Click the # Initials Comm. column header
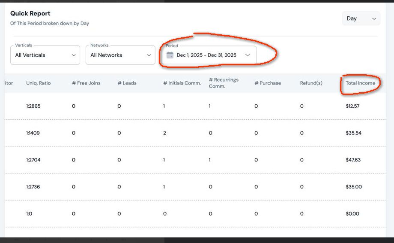The height and width of the screenshot is (243, 394). click(x=182, y=83)
